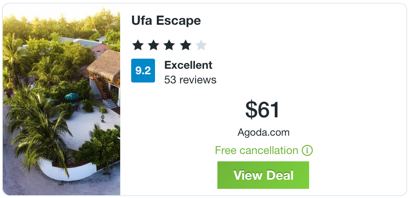Click the third star rating icon

pyautogui.click(x=169, y=45)
